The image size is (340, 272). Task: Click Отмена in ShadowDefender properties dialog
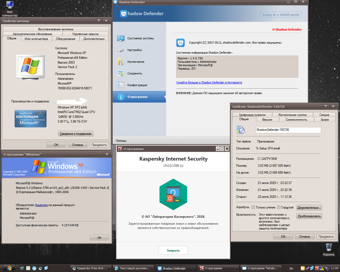point(305,237)
